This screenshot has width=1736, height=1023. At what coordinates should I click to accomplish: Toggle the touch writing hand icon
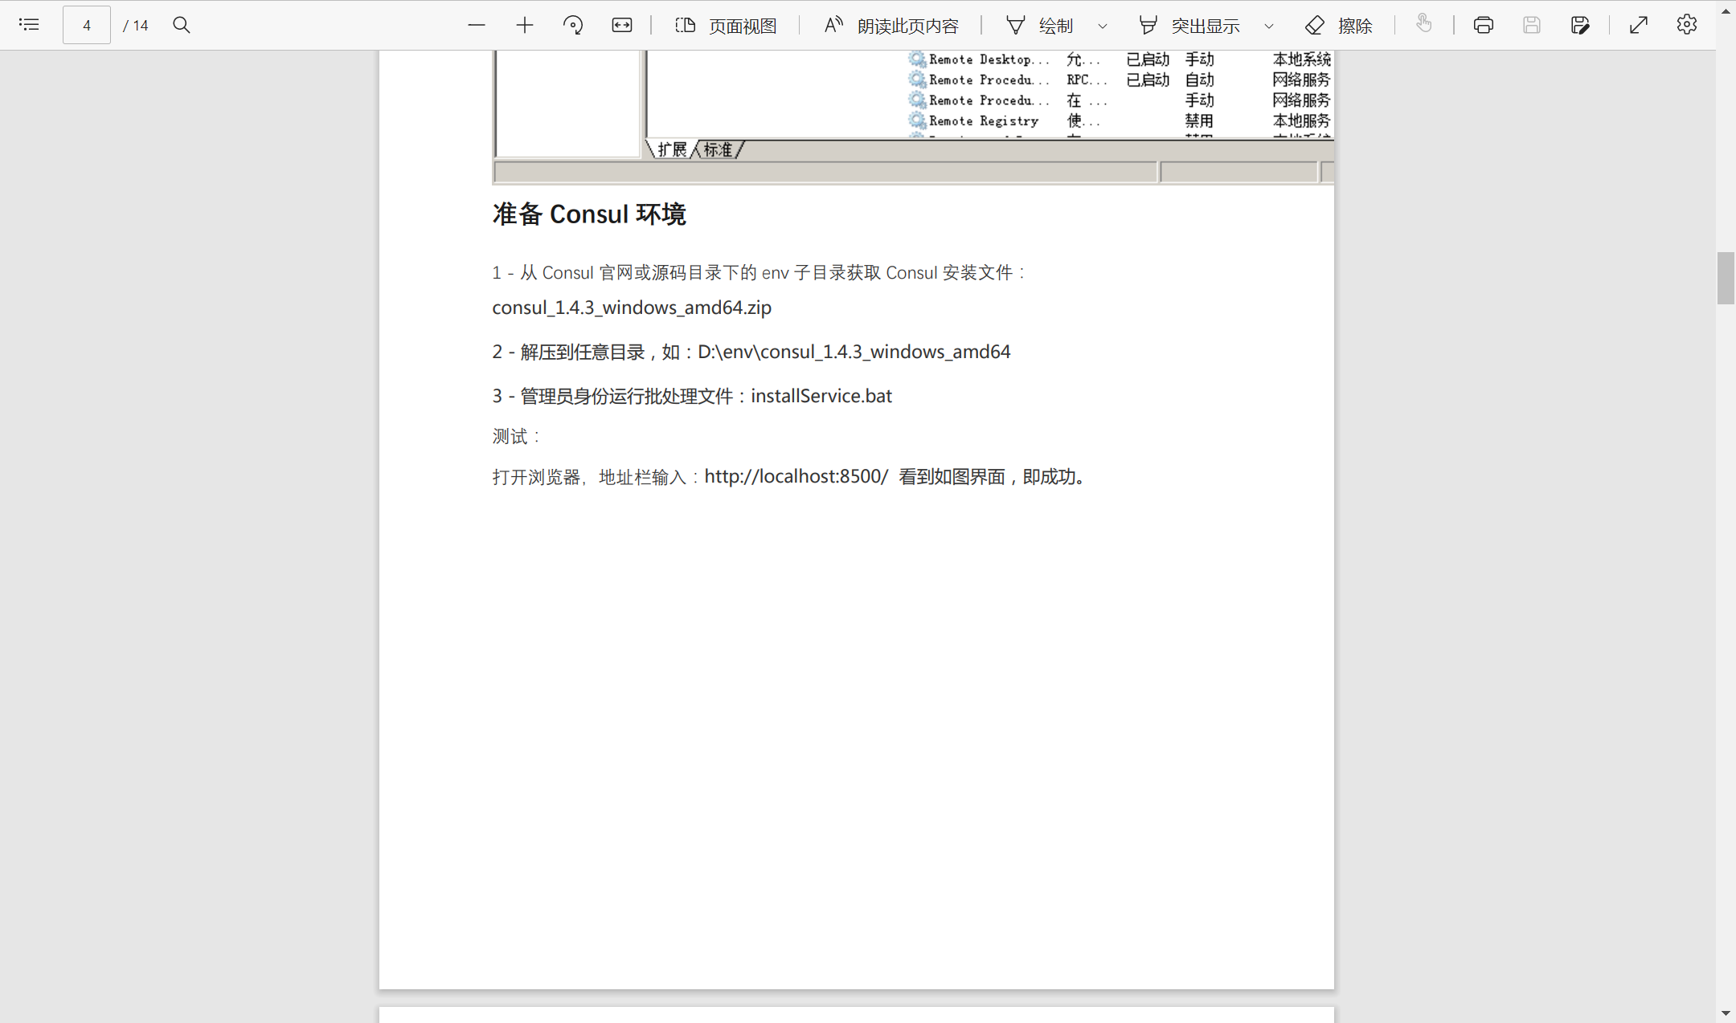coord(1424,24)
